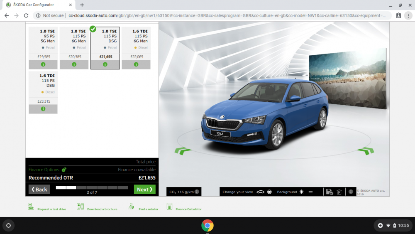Open info for 1.0 TSI 115 PS DSG
This screenshot has width=415, height=234.
(x=105, y=64)
